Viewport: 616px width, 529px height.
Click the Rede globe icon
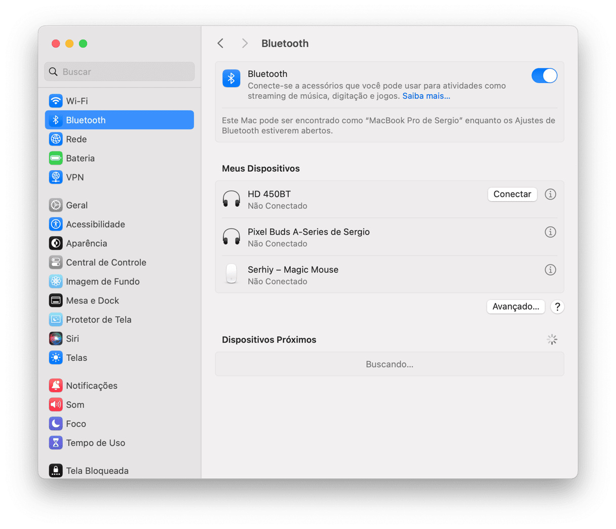point(56,139)
